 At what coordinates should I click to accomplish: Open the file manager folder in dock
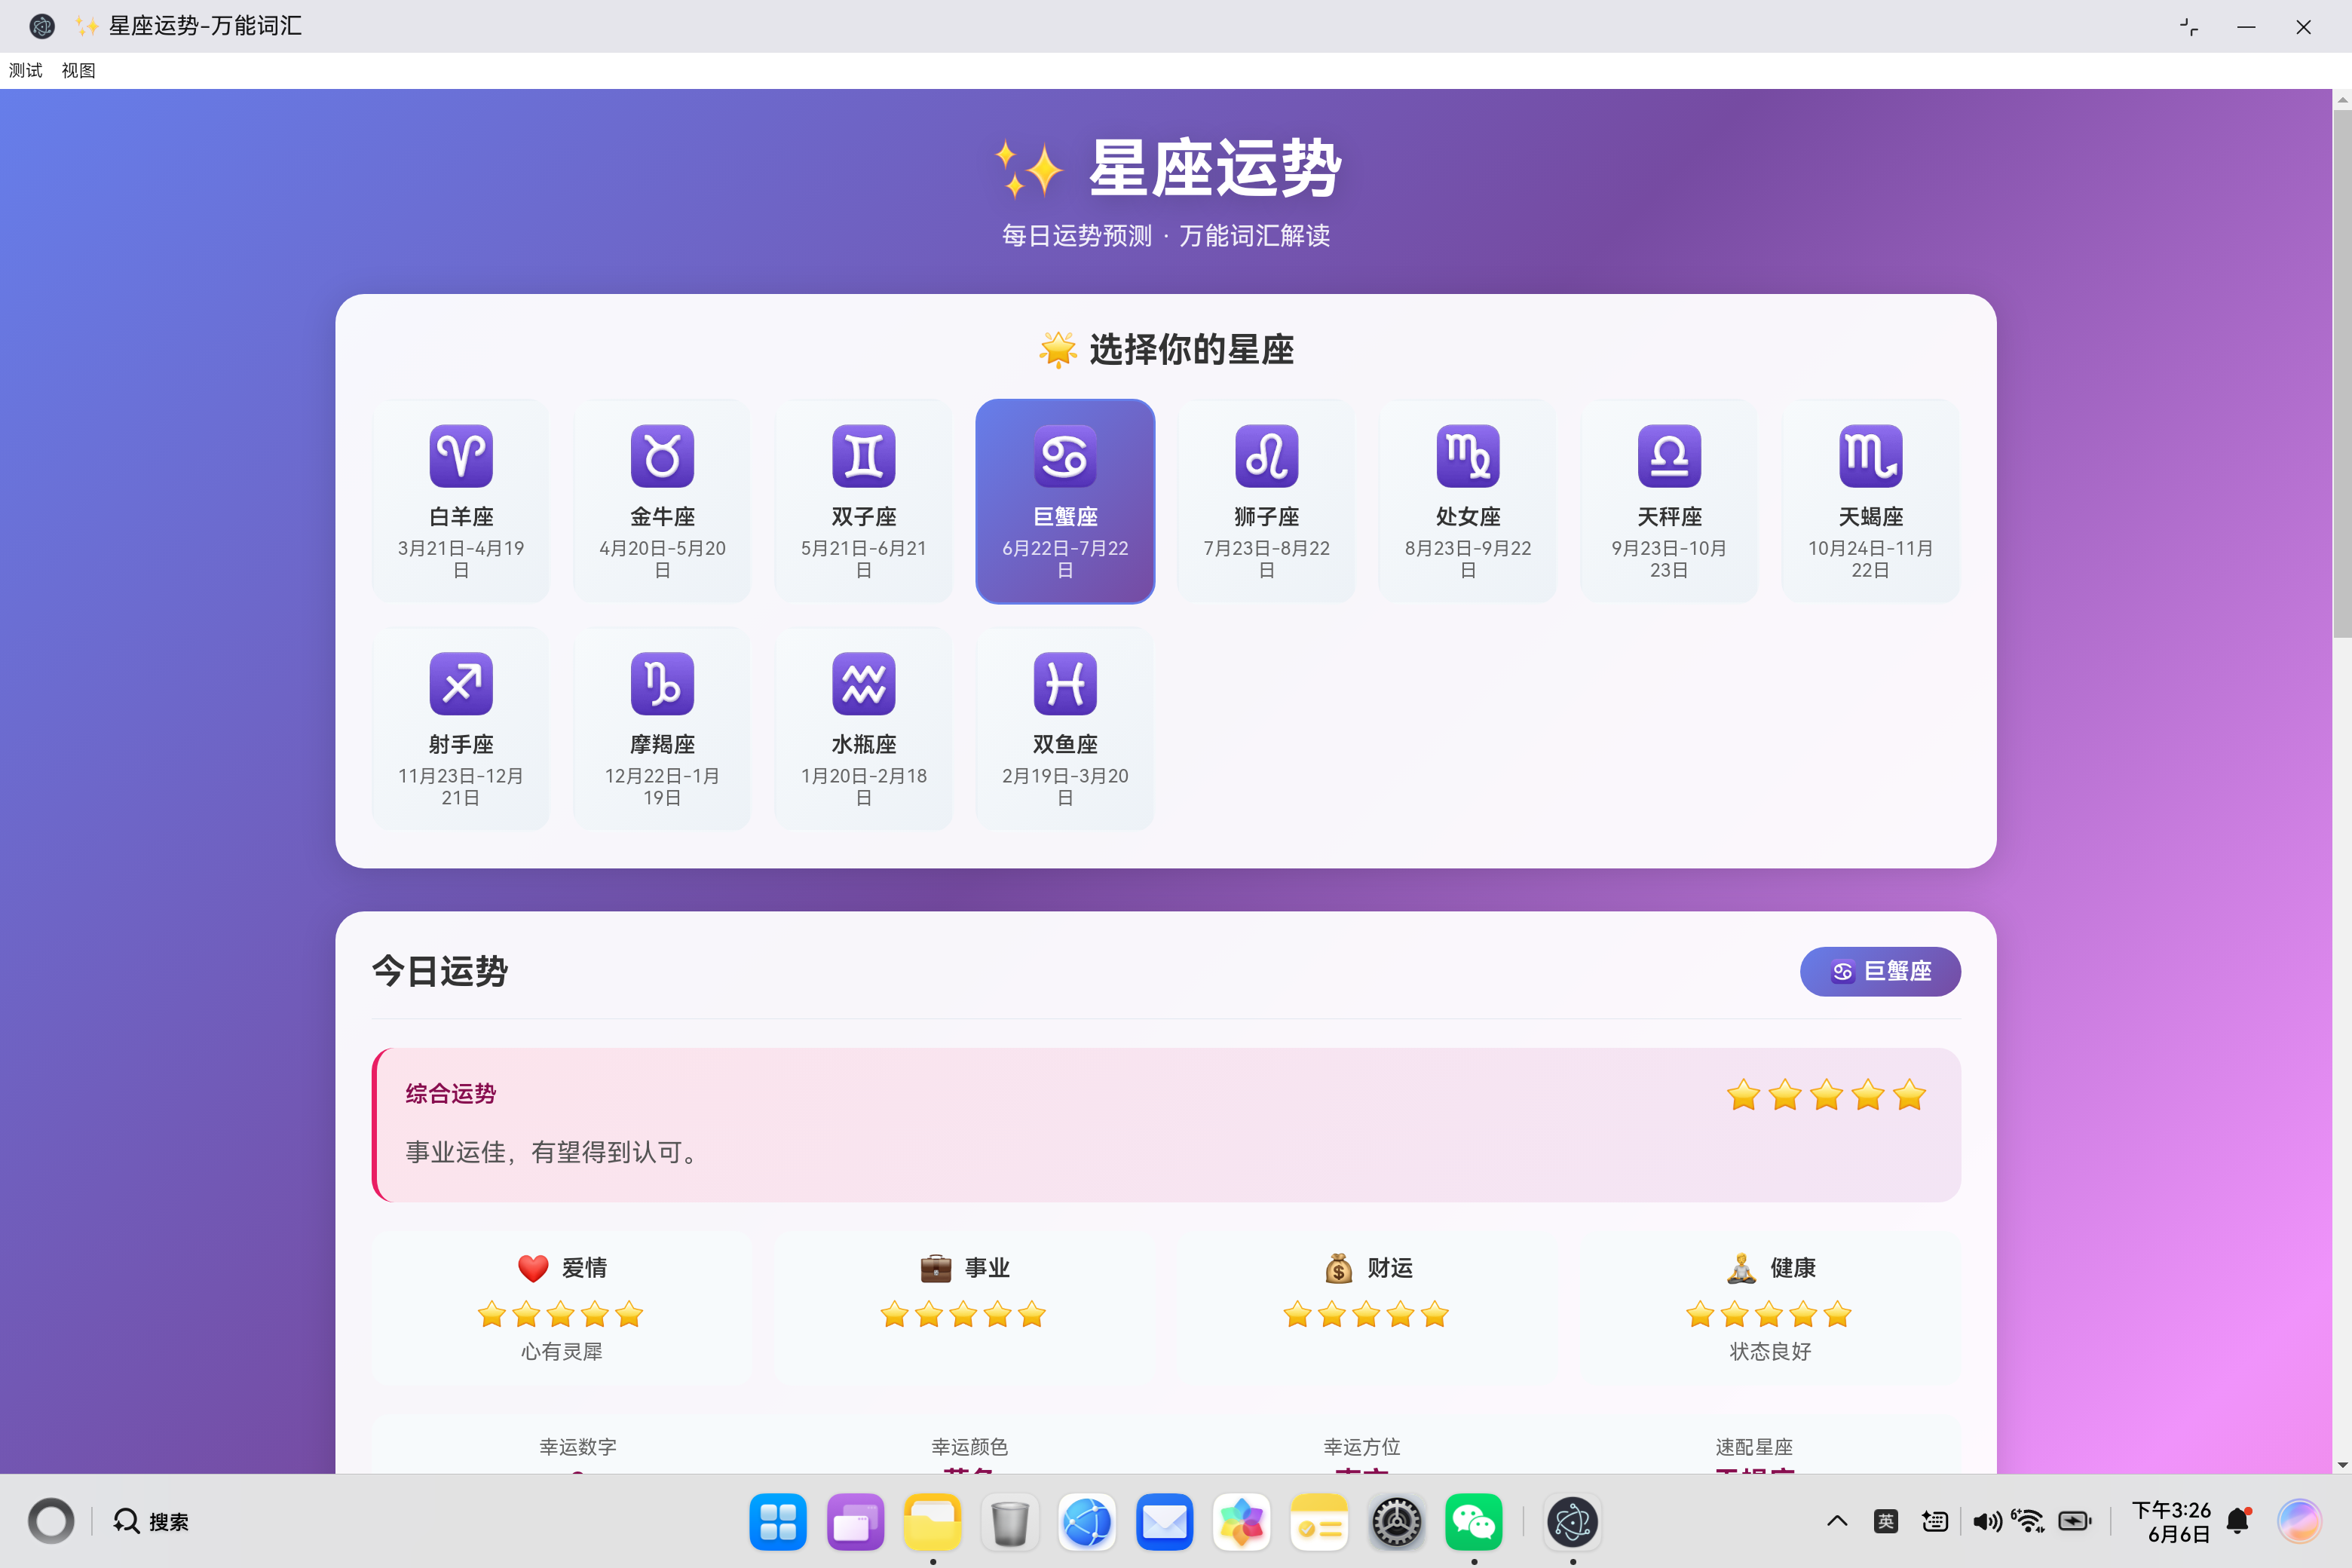pyautogui.click(x=932, y=1521)
